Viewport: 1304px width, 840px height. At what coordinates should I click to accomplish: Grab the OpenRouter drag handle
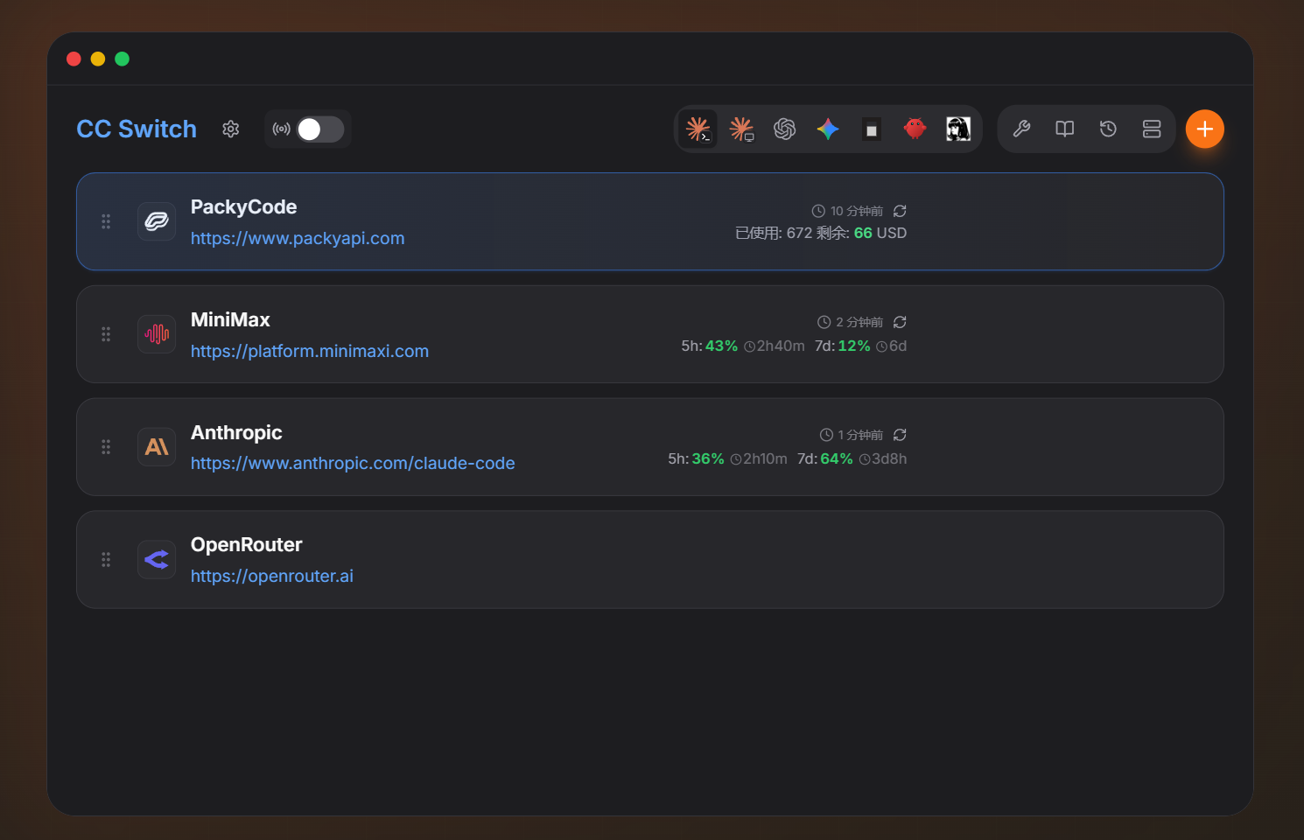click(106, 559)
